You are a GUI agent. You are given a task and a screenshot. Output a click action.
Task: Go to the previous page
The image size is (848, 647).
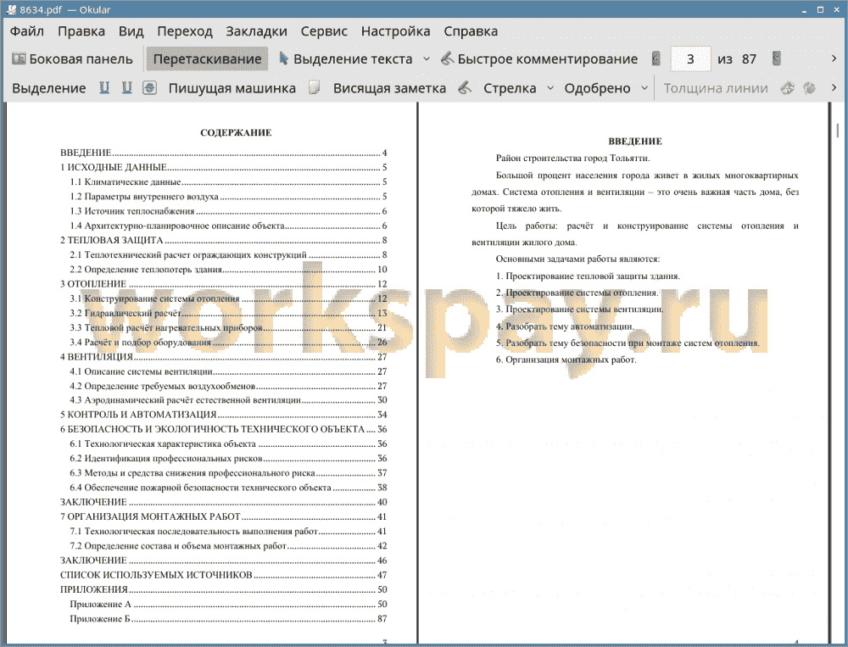[656, 59]
